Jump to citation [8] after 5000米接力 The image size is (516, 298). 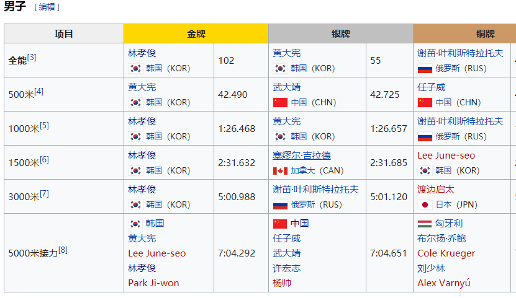pos(63,250)
